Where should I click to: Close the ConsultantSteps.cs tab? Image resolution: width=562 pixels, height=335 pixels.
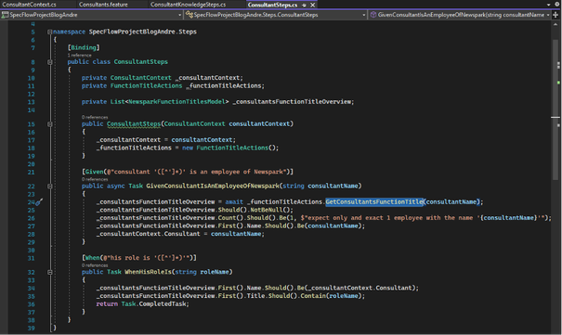point(312,5)
